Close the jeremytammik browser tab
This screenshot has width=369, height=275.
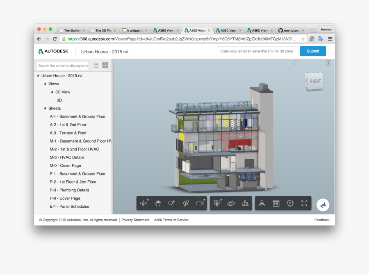[303, 30]
